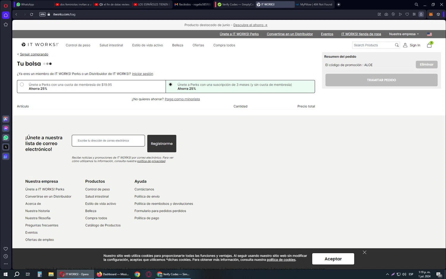446x279 pixels.
Task: Open the history clock icon in sidebar
Action: (6, 256)
